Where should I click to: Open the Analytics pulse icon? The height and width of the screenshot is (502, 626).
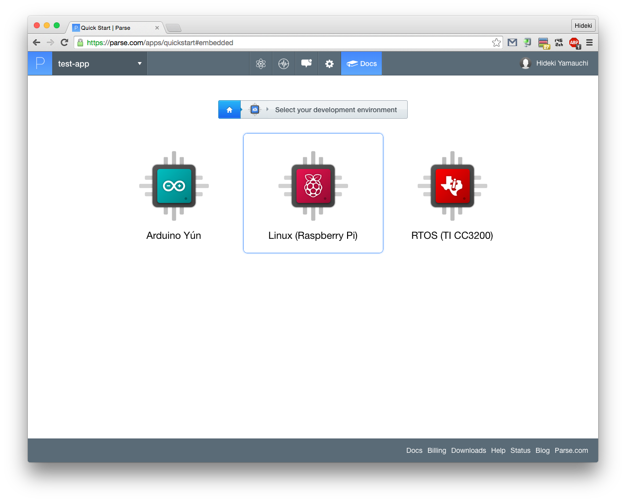click(x=284, y=64)
